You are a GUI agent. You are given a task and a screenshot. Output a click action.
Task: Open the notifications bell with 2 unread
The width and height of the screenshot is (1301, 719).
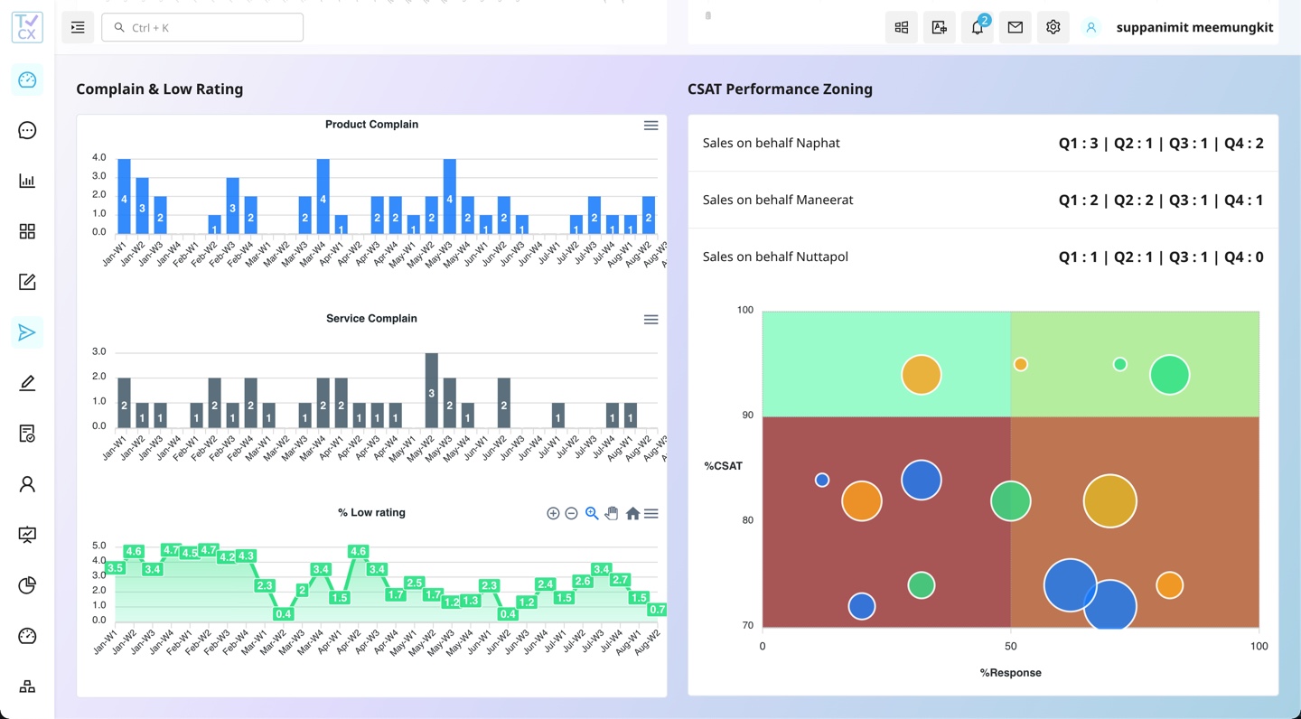[x=977, y=27]
